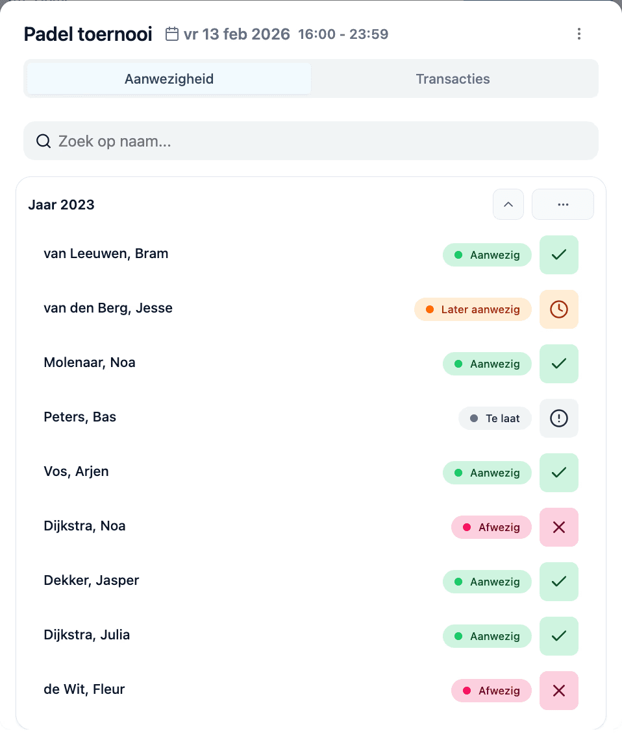Tap the checkmark icon beside Jasper Dekker
This screenshot has width=622, height=736.
[558, 582]
